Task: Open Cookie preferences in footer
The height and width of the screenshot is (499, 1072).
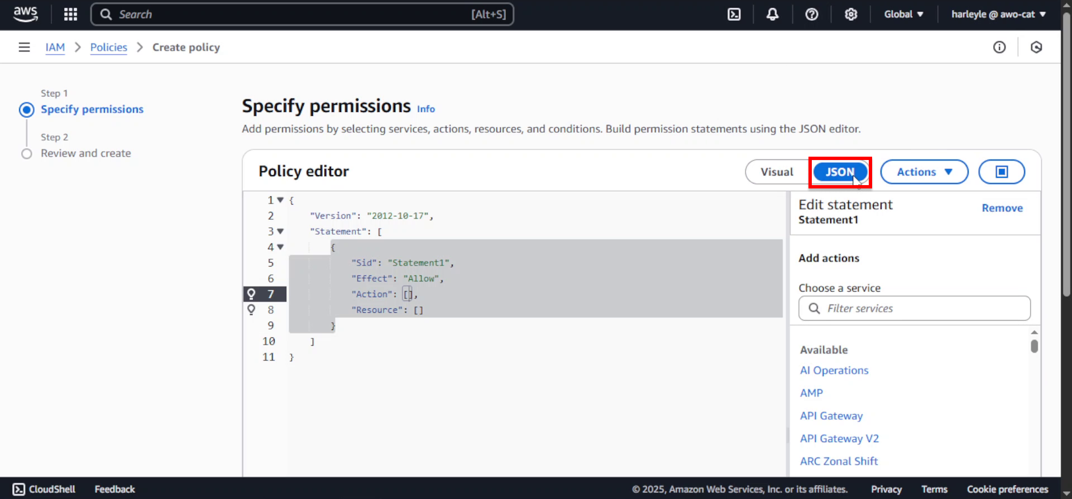Action: [1007, 489]
